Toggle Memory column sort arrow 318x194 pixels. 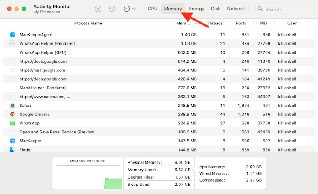pos(196,24)
